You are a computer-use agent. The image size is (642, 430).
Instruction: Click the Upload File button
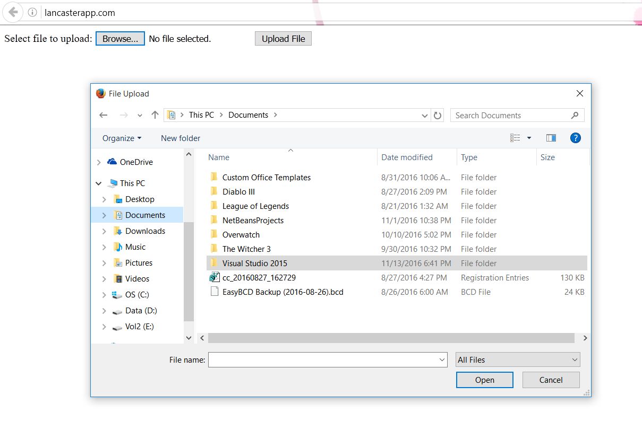click(283, 39)
